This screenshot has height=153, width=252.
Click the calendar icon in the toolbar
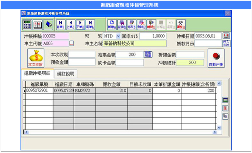pos(38,24)
